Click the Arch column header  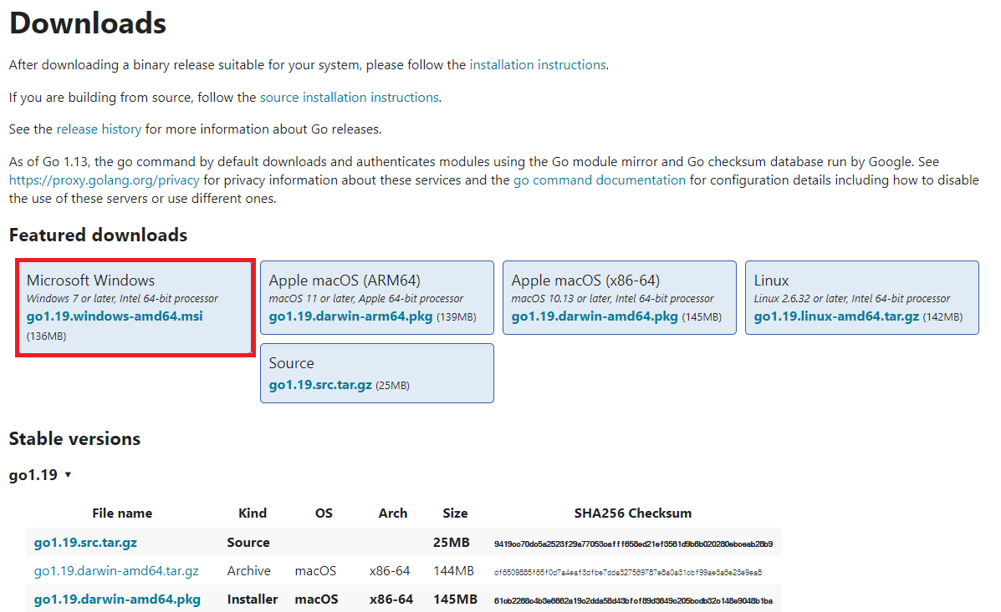392,513
